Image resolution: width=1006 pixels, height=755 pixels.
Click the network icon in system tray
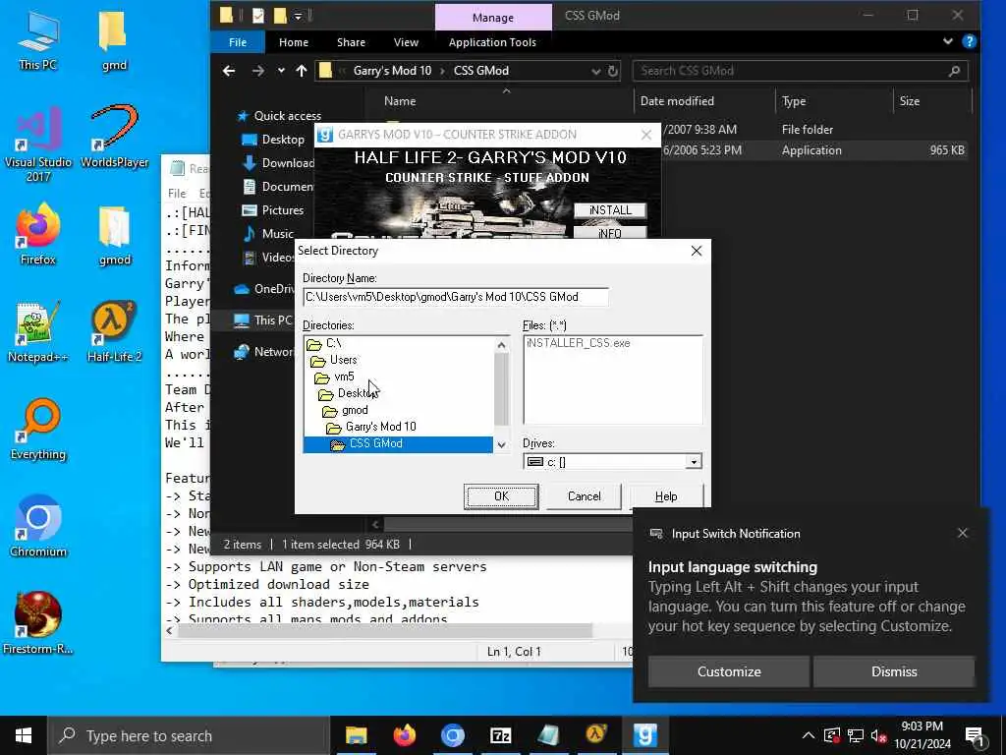click(x=856, y=735)
